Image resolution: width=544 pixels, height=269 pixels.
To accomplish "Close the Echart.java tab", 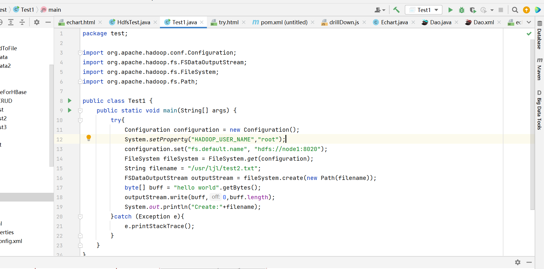I will 413,22.
